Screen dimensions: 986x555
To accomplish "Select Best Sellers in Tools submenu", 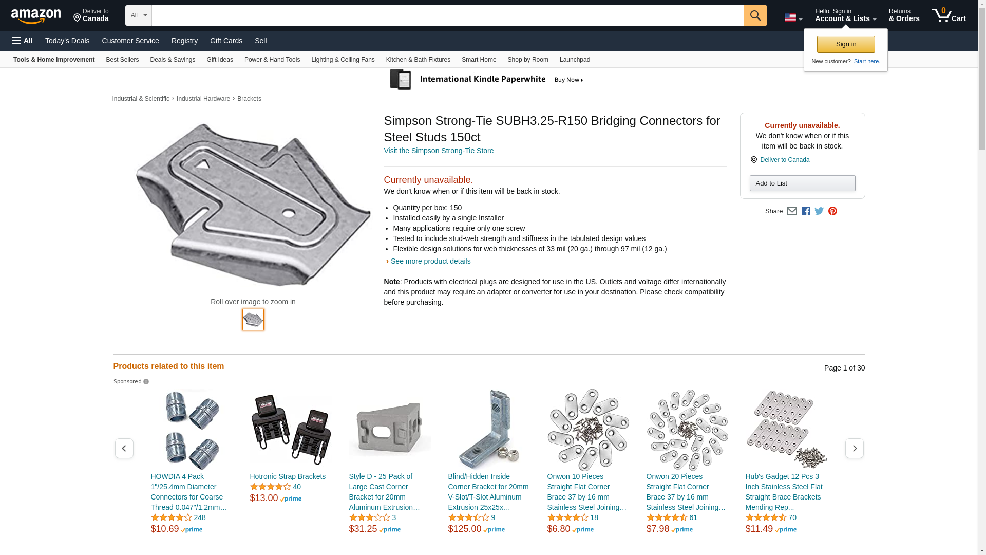I will pyautogui.click(x=122, y=60).
